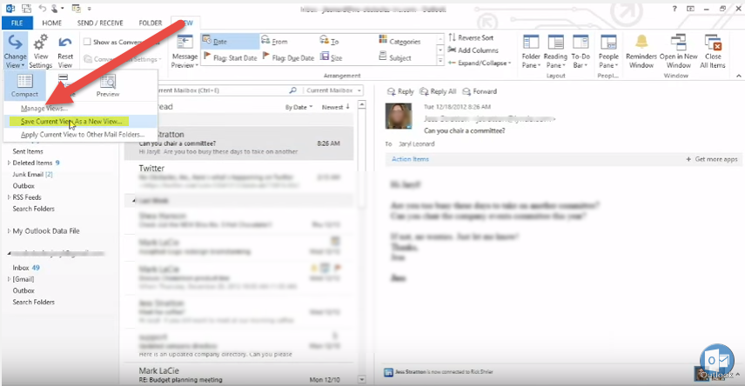Open View Settings

(40, 51)
